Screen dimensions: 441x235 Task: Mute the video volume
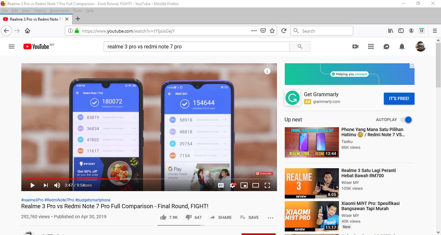pos(57,185)
